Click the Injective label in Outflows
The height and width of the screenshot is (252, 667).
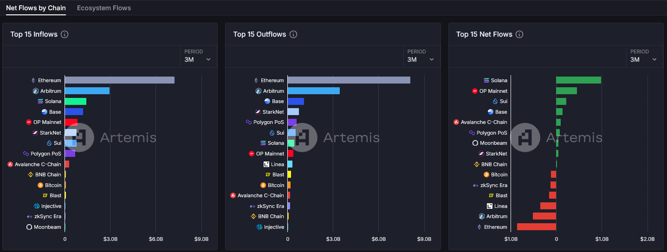point(274,227)
